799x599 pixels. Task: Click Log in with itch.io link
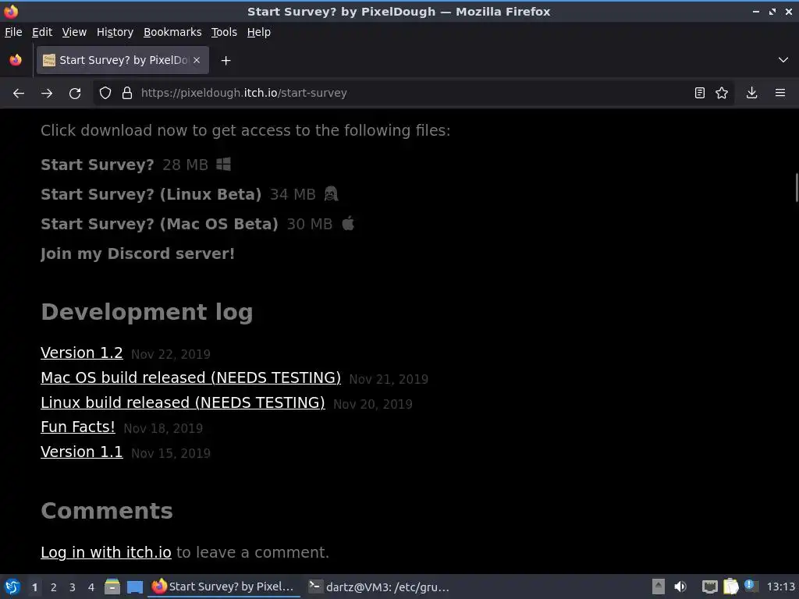[106, 553]
